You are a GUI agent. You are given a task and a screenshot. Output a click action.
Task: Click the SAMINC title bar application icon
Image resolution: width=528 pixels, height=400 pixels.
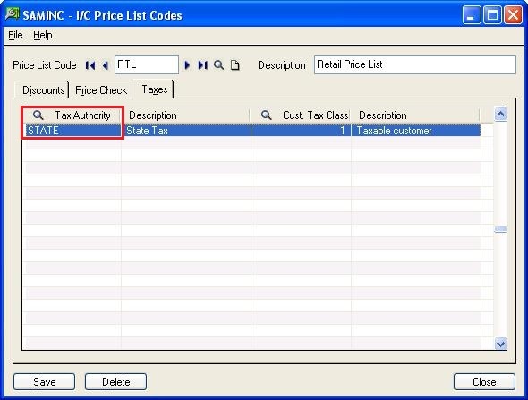(x=13, y=14)
